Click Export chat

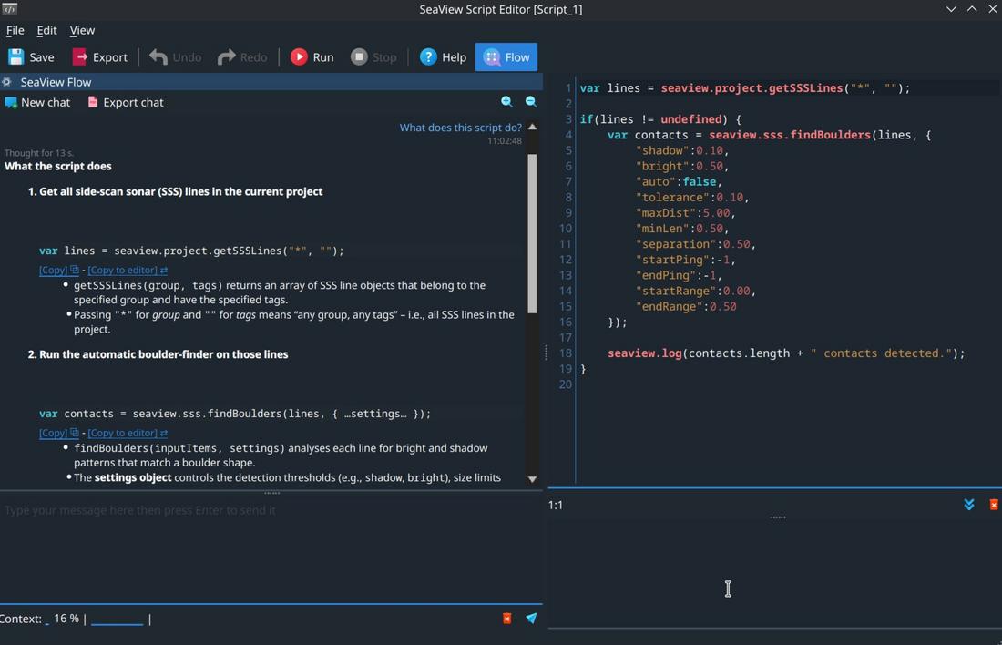coord(125,102)
